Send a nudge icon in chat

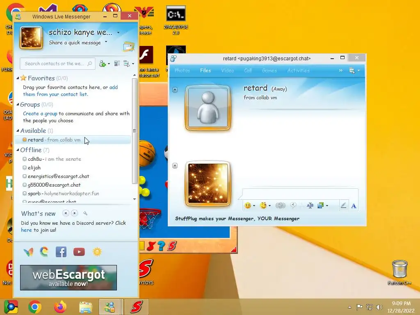pos(281,205)
